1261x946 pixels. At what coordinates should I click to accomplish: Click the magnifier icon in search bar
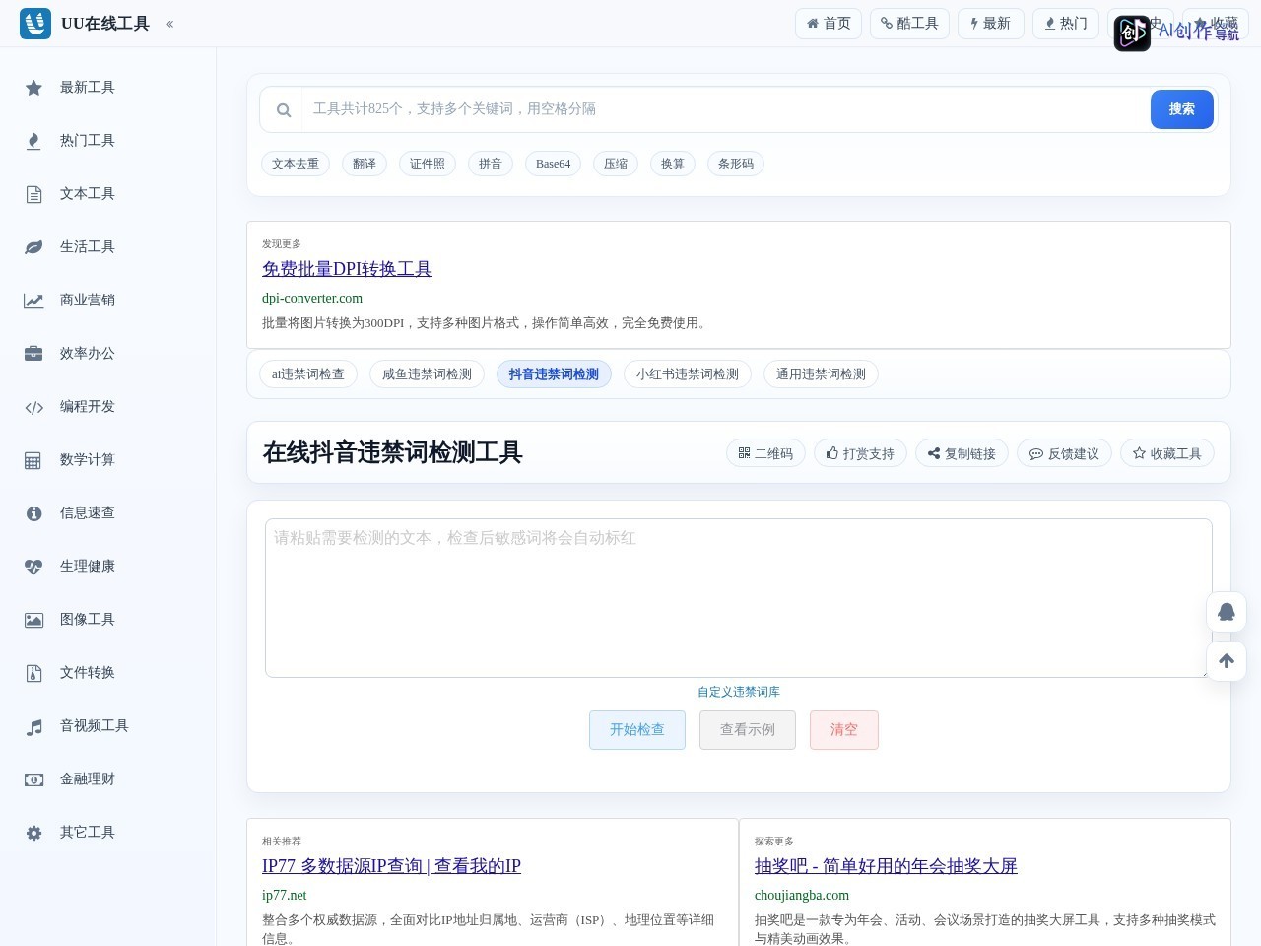coord(284,109)
